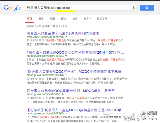Expand arrow beside mooc.guokr.com/post/607165/
Viewport: 160px width, 123px height.
click(66, 113)
